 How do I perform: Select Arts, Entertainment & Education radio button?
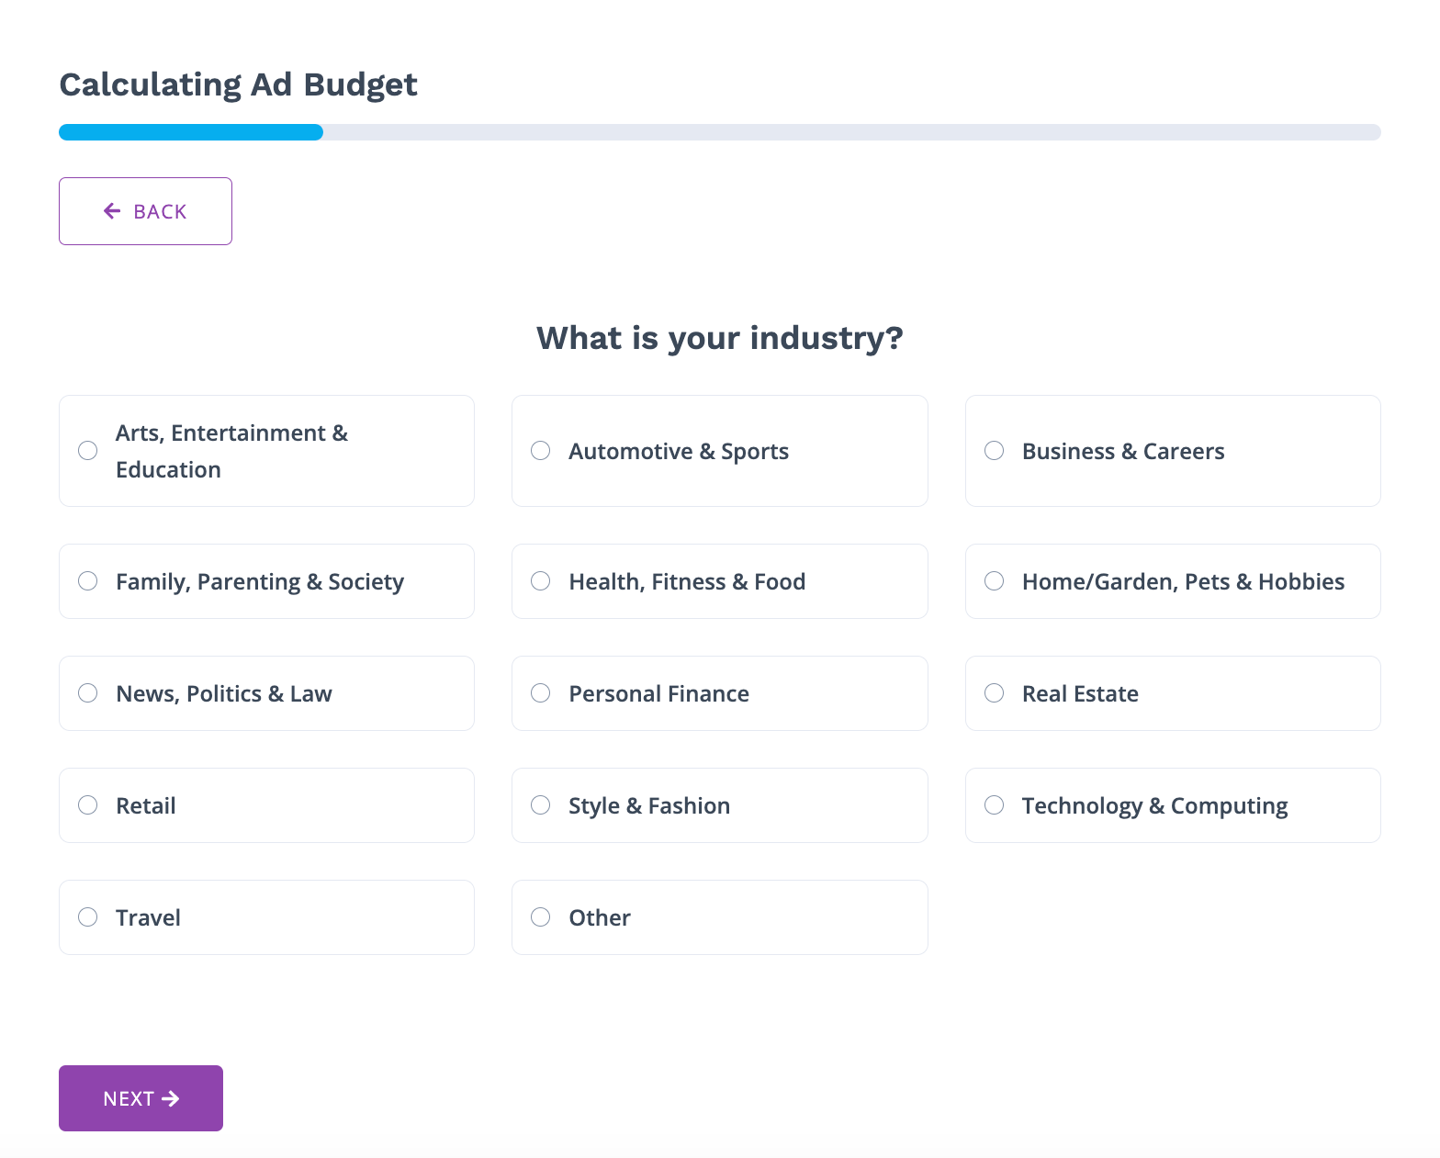(x=88, y=451)
